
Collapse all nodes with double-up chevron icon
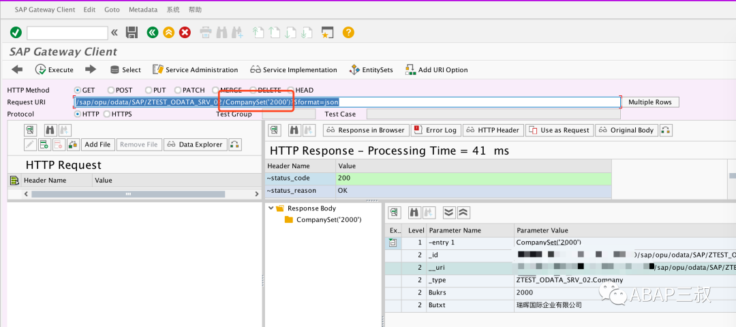tap(463, 213)
